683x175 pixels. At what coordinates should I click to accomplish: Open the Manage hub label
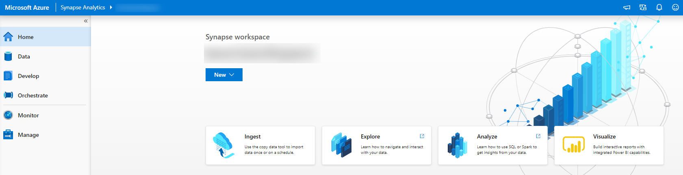[x=28, y=135]
